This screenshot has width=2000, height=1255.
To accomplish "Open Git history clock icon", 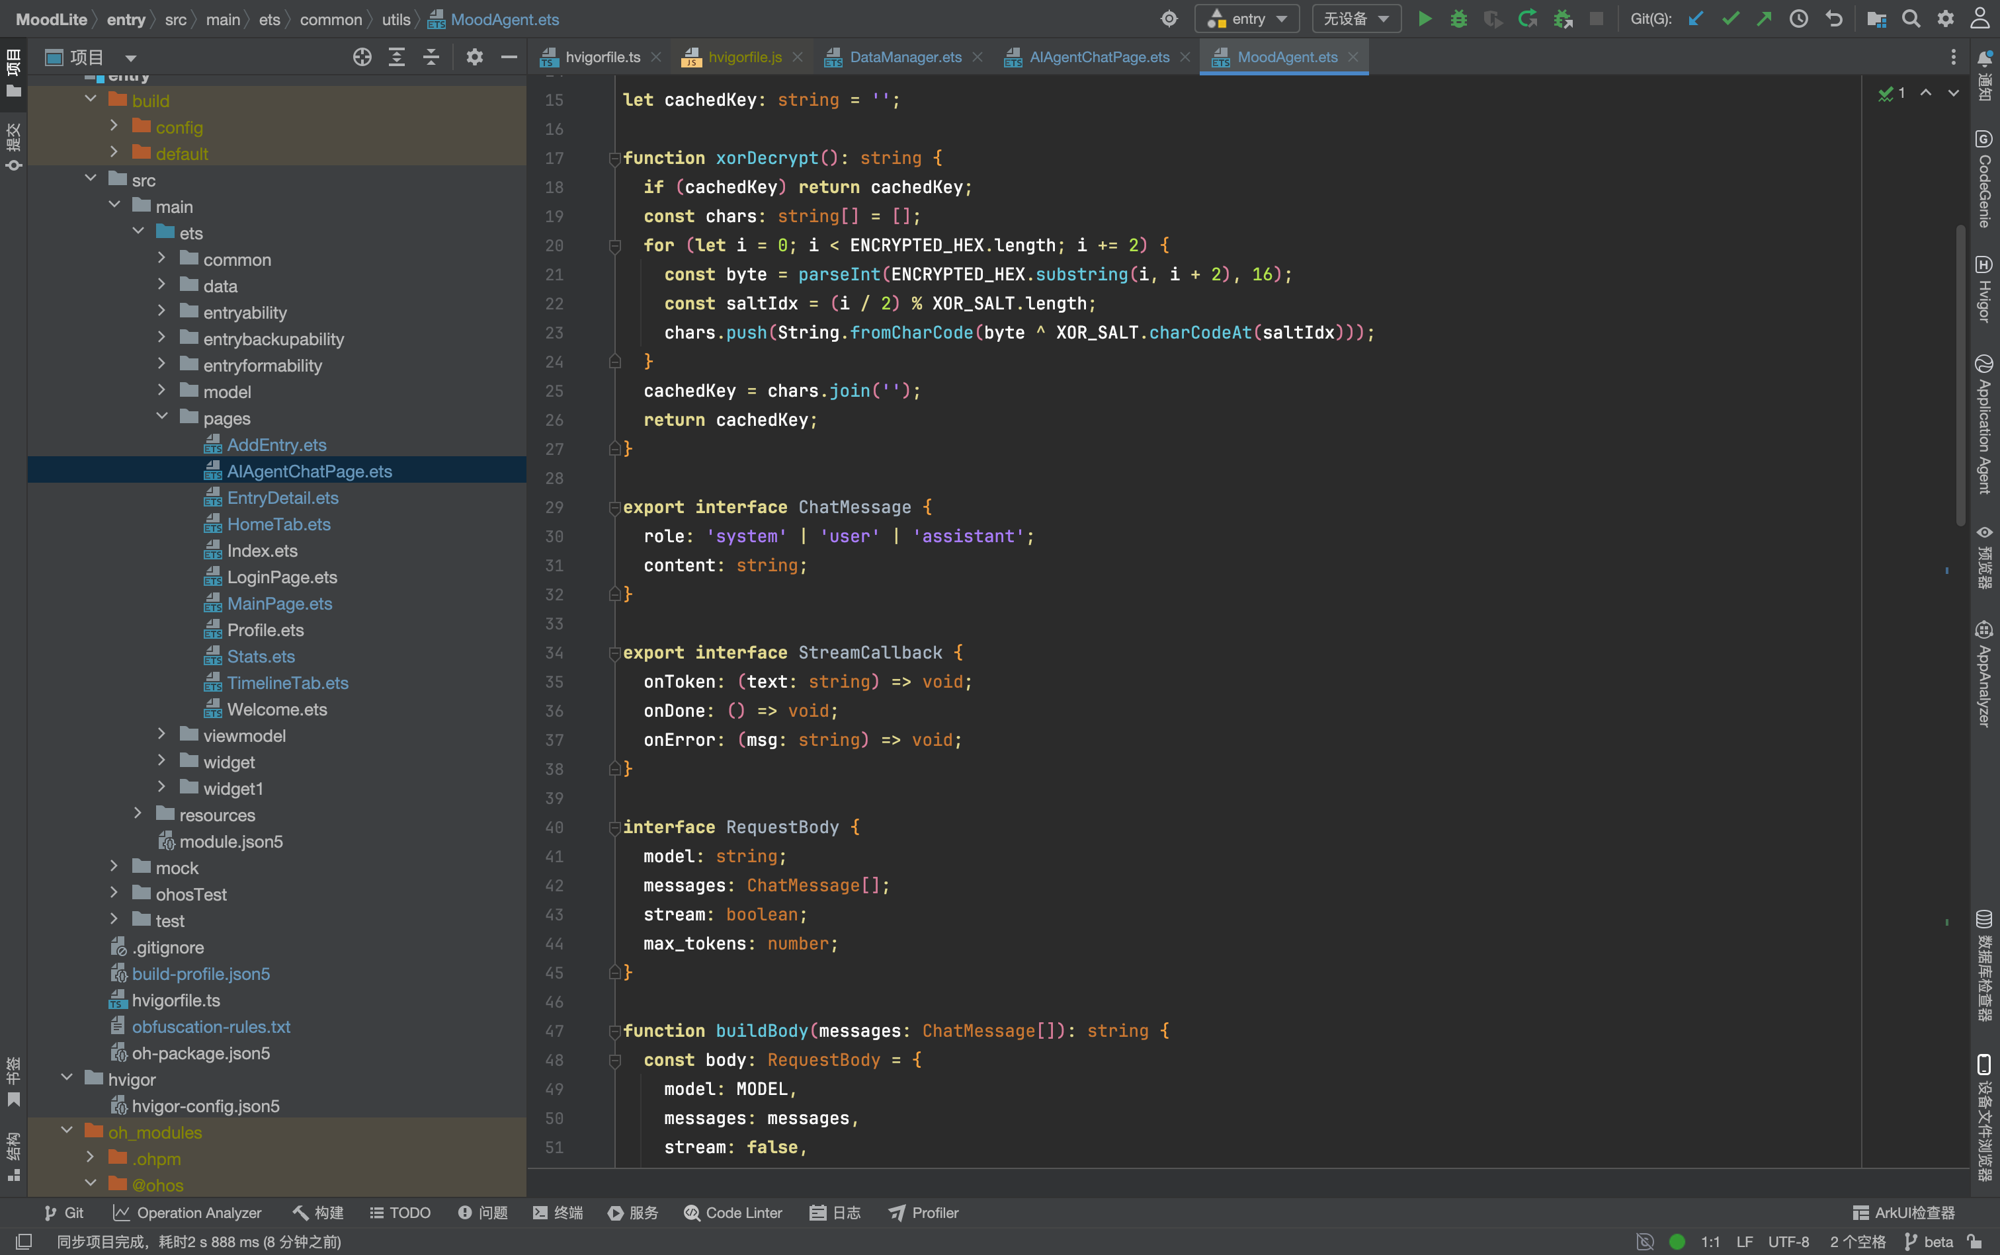I will [1798, 19].
